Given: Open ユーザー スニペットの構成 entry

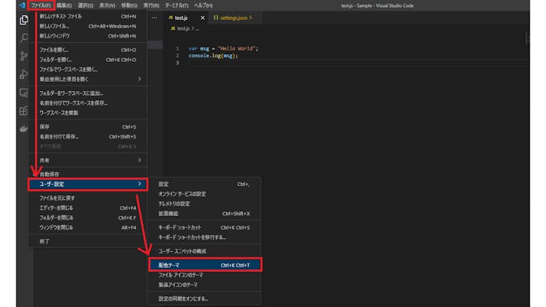Looking at the screenshot, I should pyautogui.click(x=205, y=251).
